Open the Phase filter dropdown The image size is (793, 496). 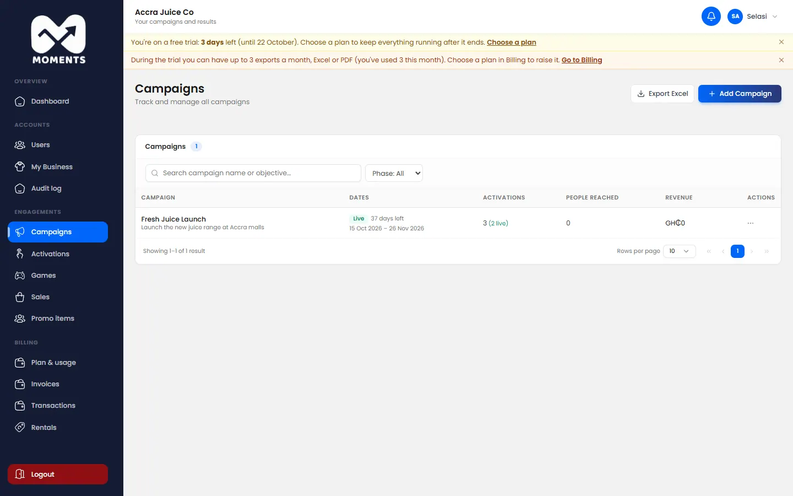click(394, 173)
